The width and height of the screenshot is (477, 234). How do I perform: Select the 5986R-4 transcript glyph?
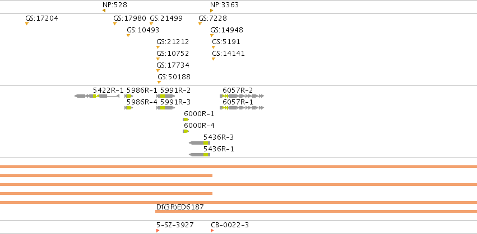129,108
